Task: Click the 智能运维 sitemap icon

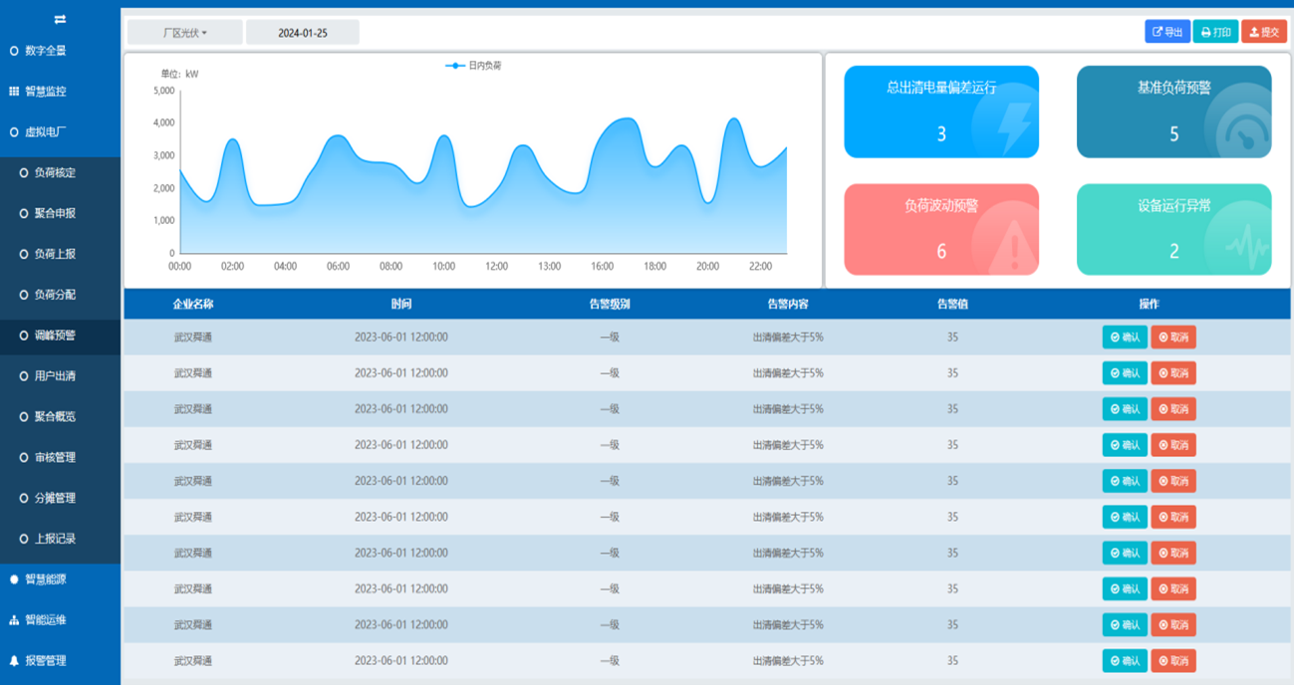Action: point(14,620)
